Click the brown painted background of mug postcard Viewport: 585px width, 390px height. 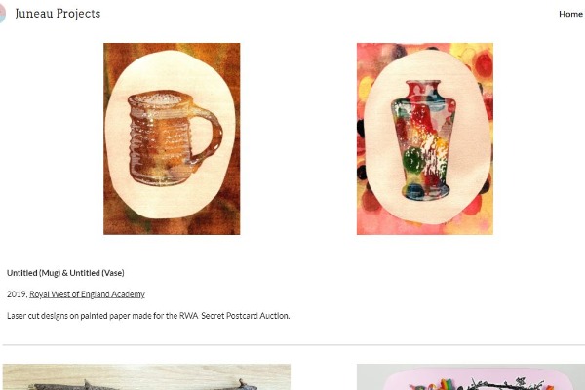[x=172, y=226]
